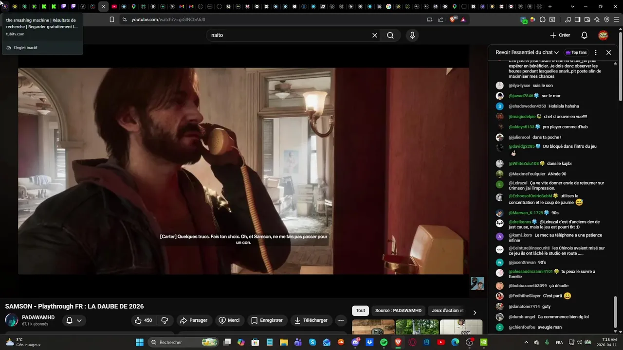Viewport: 623px width, 350px height.
Task: Open Brave Wallet icon in toolbar
Action: 587,19
